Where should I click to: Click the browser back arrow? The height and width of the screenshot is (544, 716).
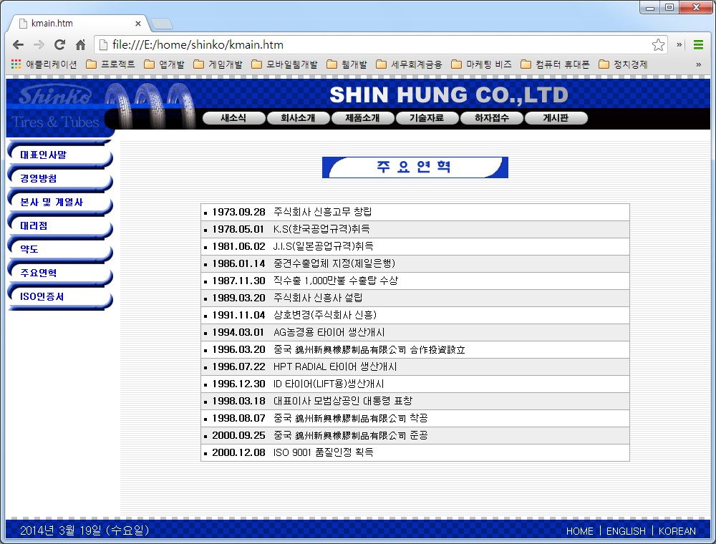pos(19,44)
